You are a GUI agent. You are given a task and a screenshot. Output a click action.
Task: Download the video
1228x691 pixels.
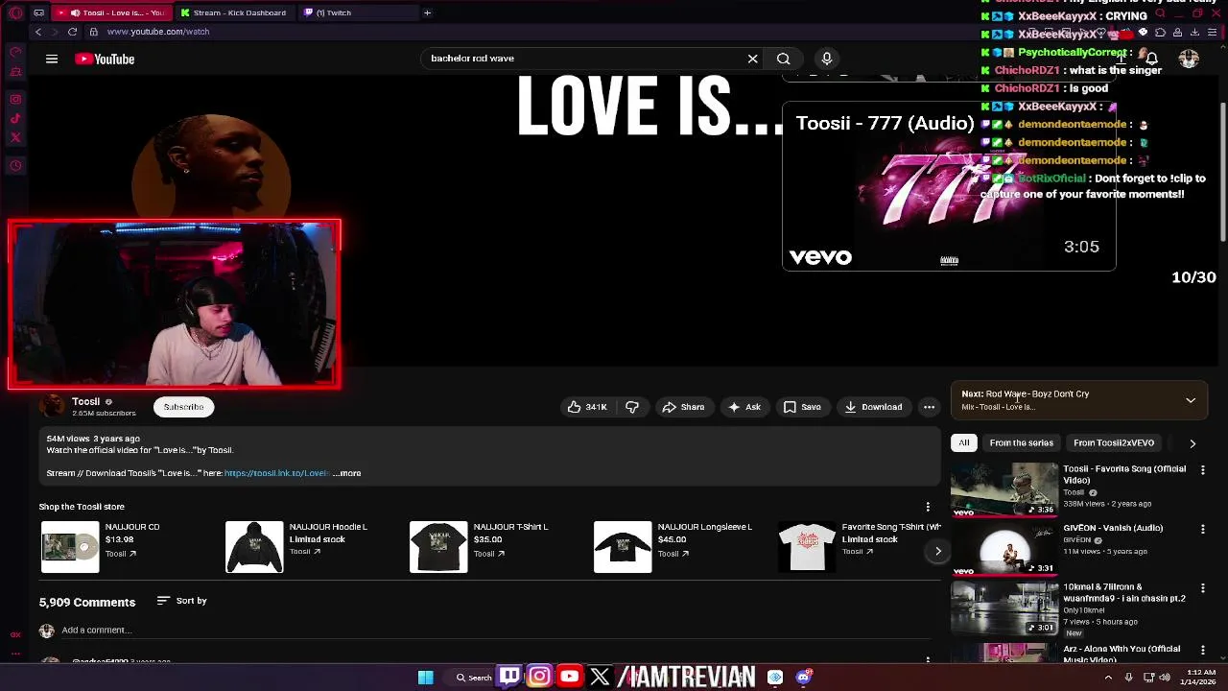873,407
